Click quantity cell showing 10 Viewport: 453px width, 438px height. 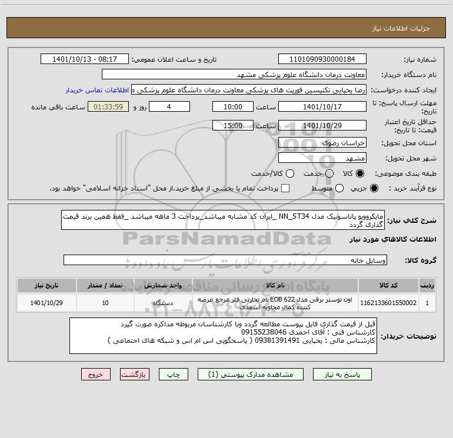pos(105,303)
